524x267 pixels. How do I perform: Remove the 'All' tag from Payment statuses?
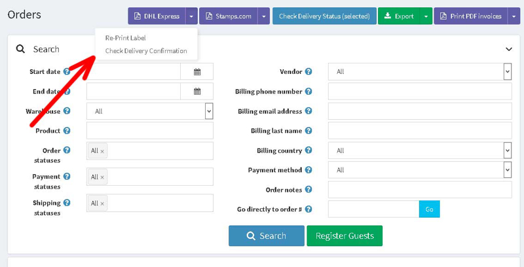[102, 177]
